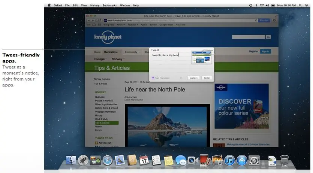Viewport: 313px width, 173px height.
Task: Open Spotlight search magnifier in menu bar
Action: click(300, 5)
